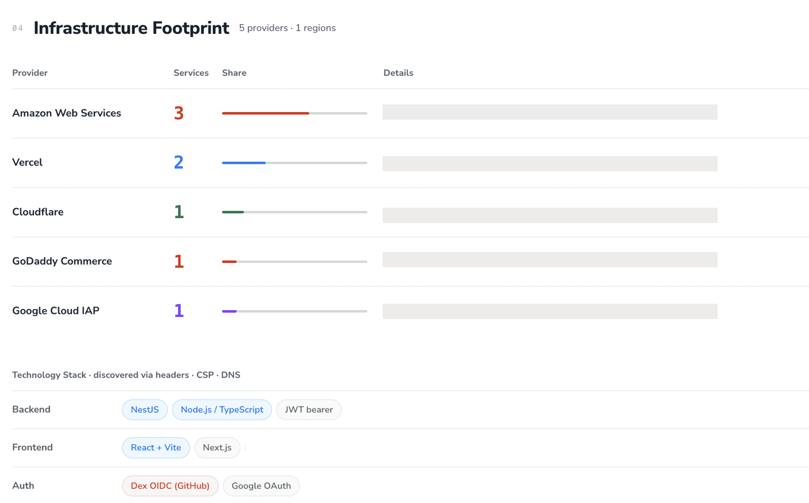Click the service count 3 for Amazon Web Services
This screenshot has width=809, height=503.
point(179,113)
